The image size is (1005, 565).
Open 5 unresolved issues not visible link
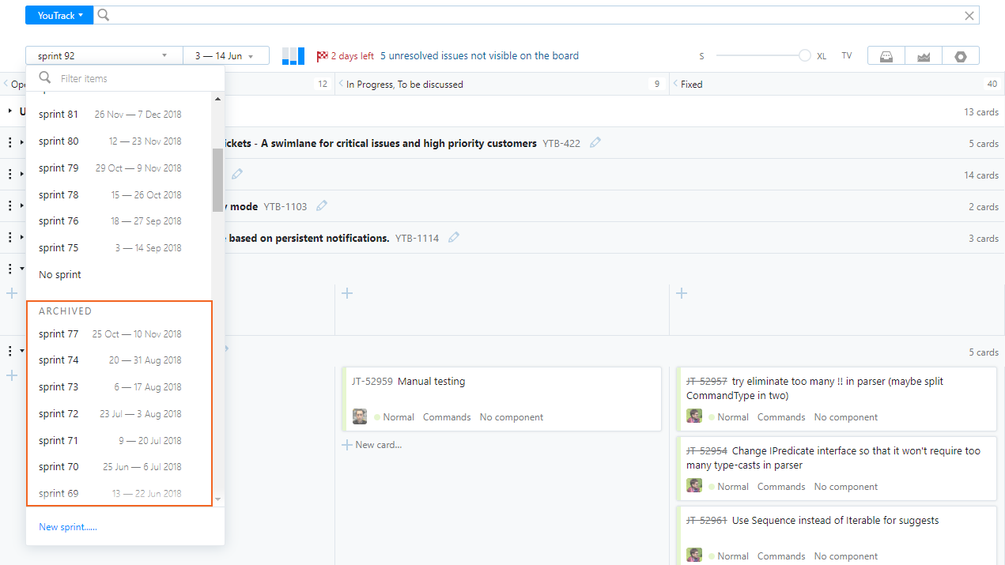[x=479, y=56]
